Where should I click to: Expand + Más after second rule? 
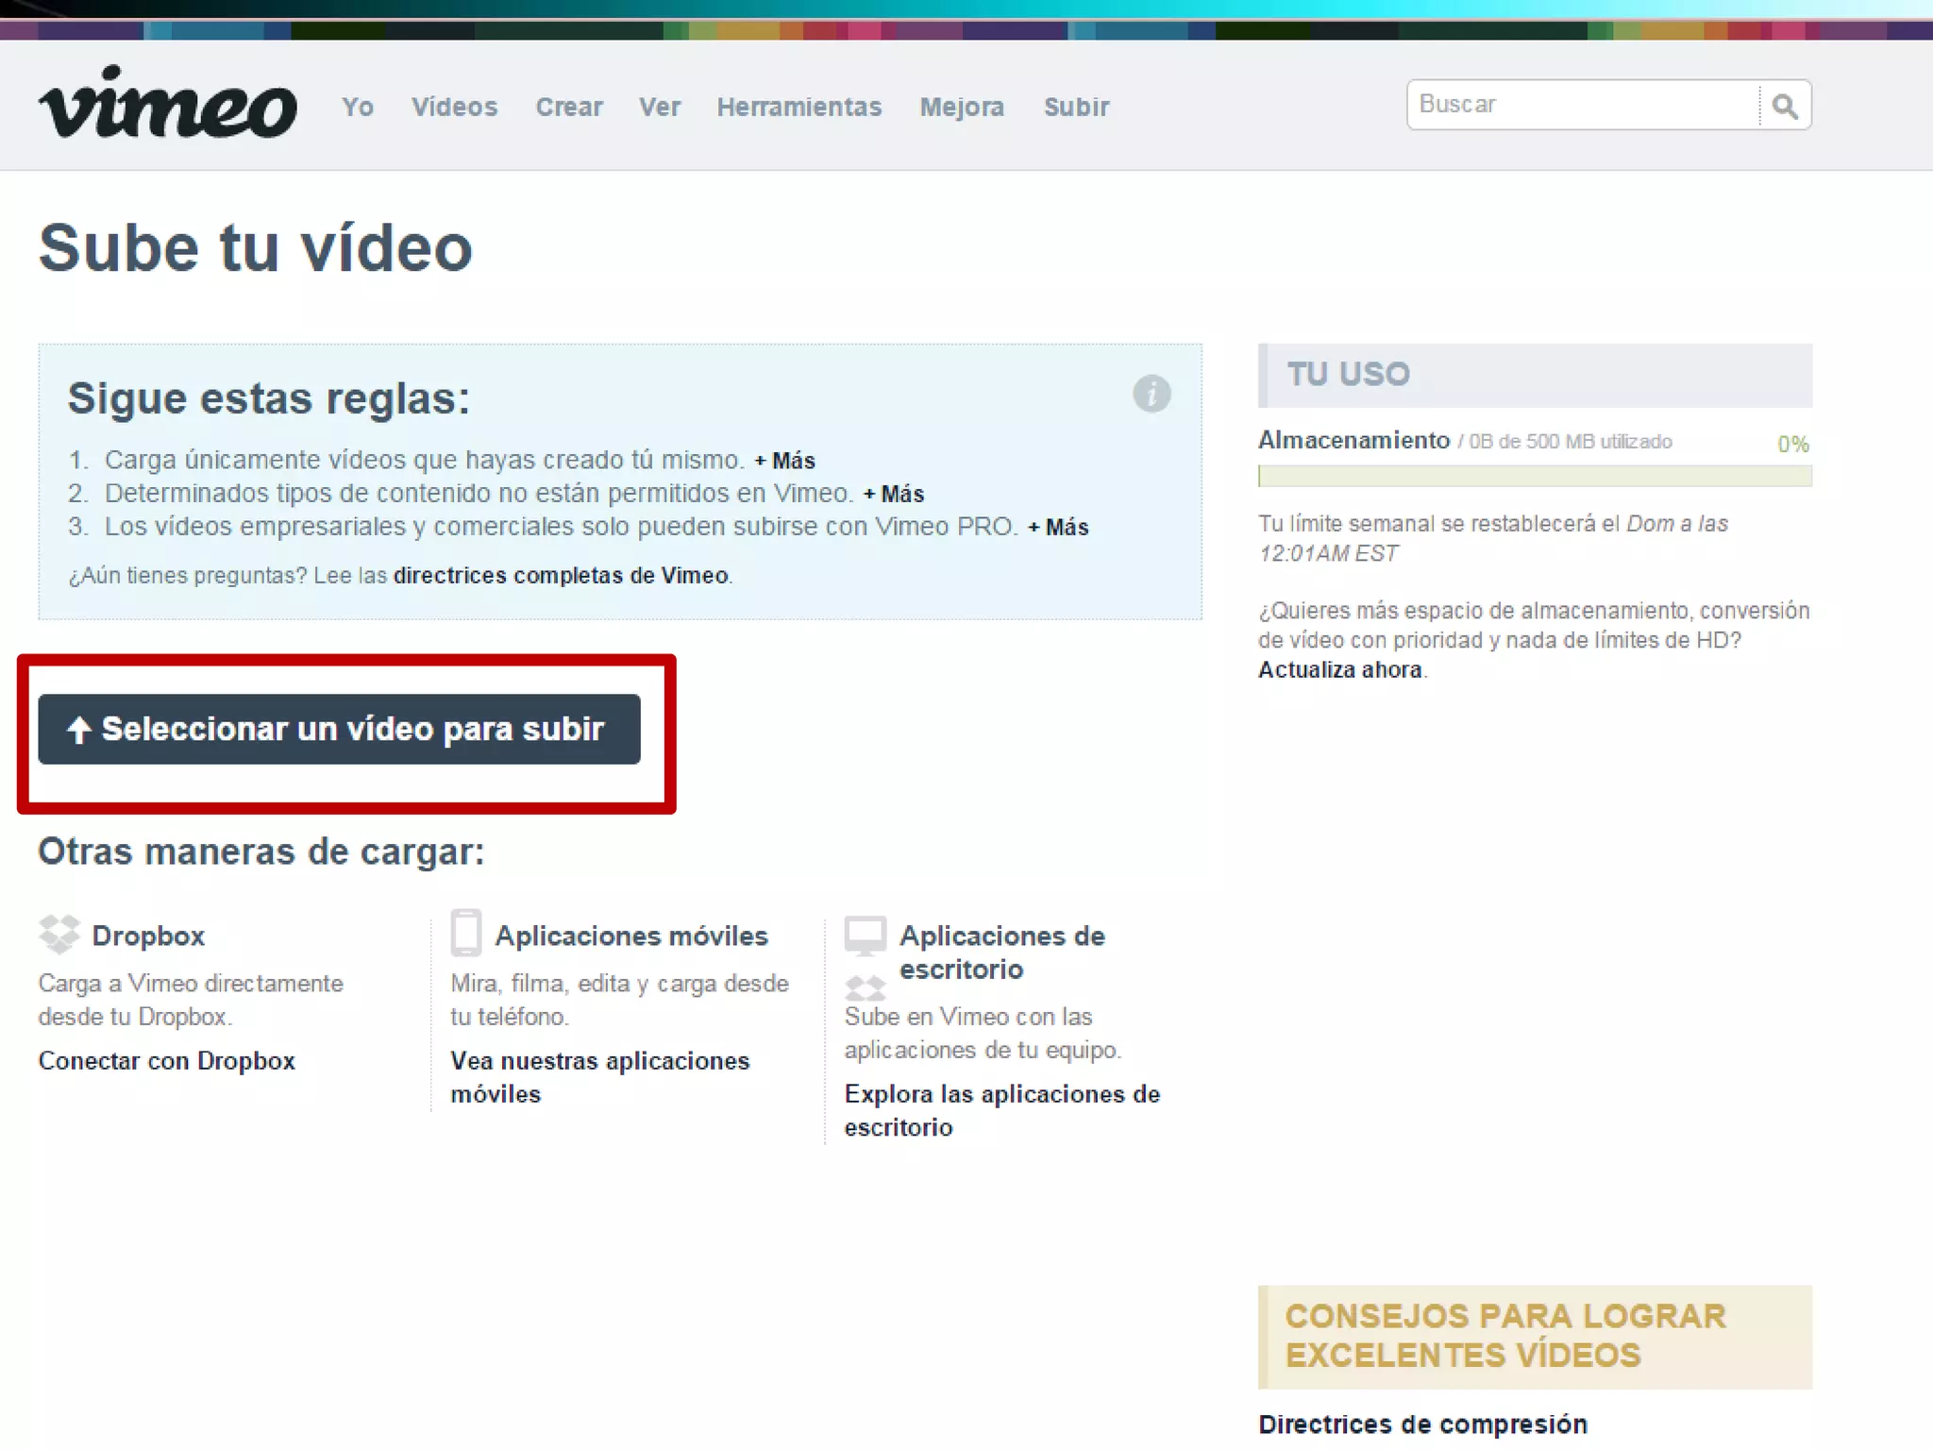[894, 494]
